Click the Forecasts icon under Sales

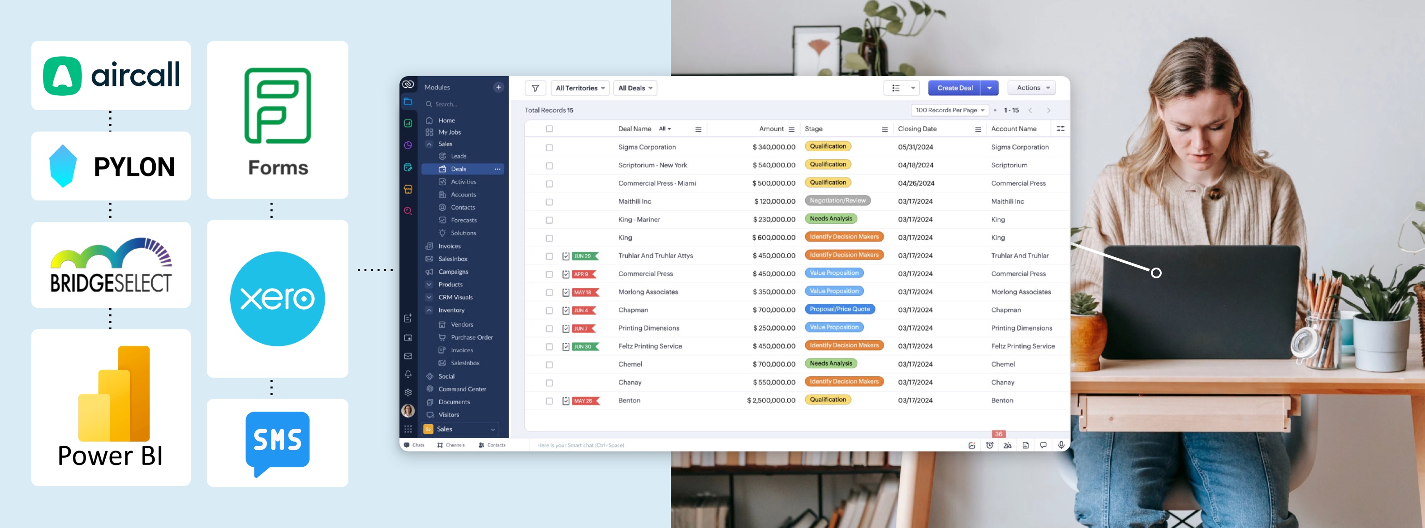pyautogui.click(x=442, y=220)
